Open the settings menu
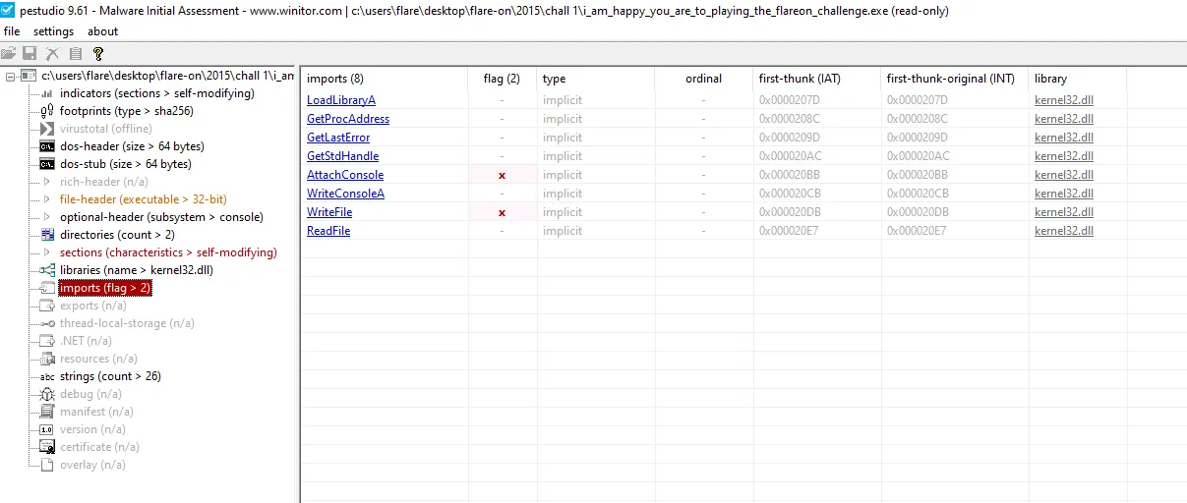The height and width of the screenshot is (503, 1187). click(53, 31)
